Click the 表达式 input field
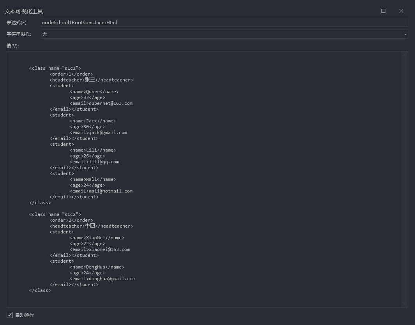The image size is (415, 325). pos(224,23)
